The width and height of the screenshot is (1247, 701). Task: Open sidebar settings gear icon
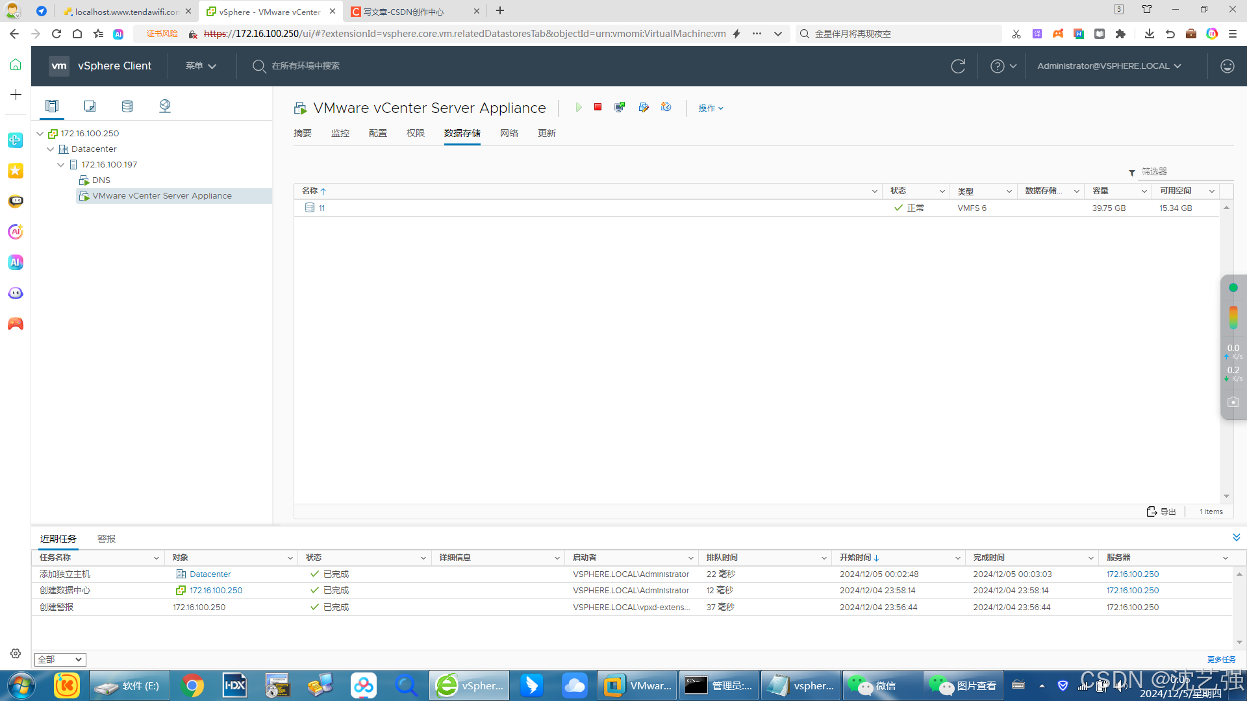tap(16, 654)
